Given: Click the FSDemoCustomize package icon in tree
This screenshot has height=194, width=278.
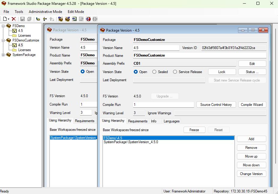Looking at the screenshot, I should pyautogui.click(x=8, y=40).
